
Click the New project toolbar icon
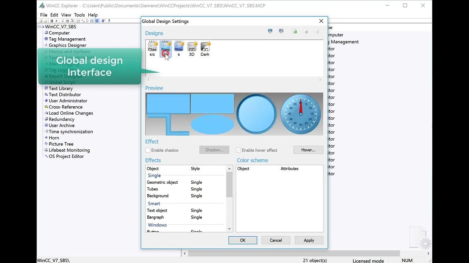[41, 21]
